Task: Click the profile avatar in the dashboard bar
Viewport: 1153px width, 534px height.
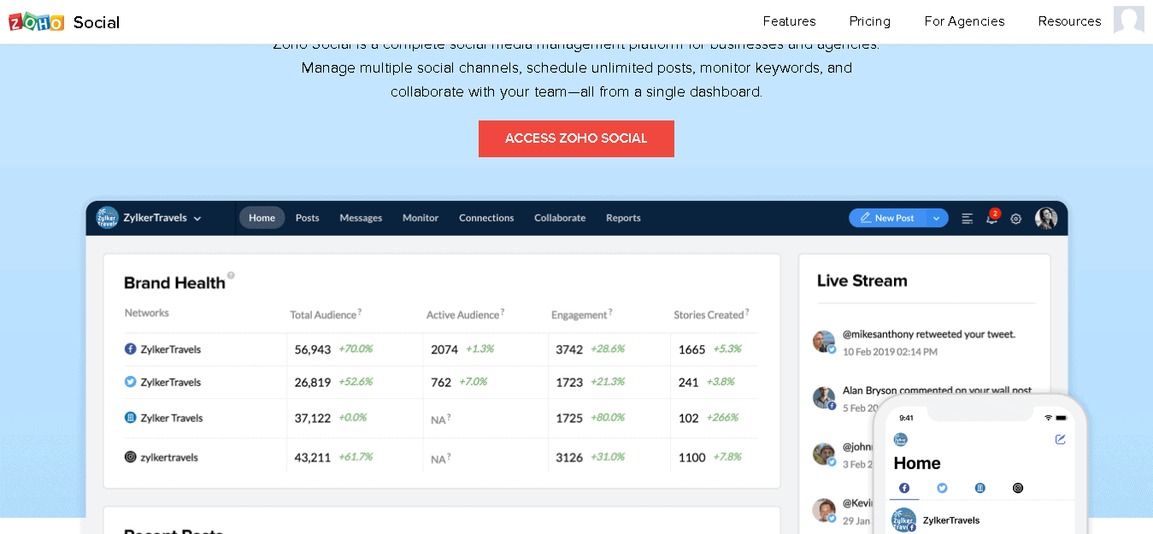Action: click(1045, 218)
